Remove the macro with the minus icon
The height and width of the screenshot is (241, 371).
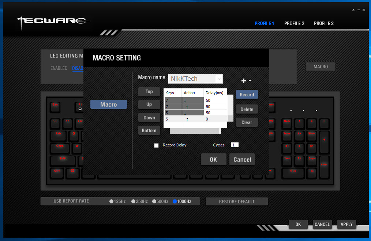coord(250,80)
